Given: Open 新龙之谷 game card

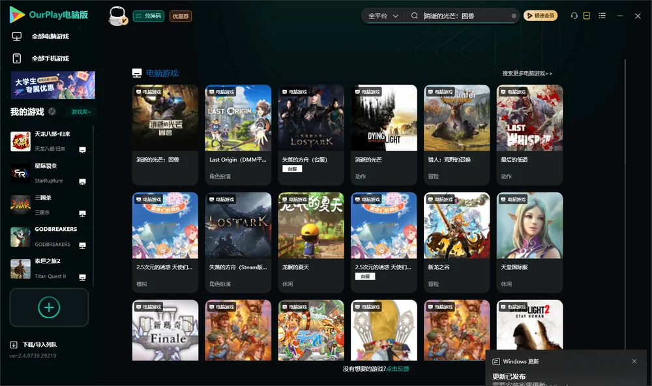Looking at the screenshot, I should click(456, 242).
